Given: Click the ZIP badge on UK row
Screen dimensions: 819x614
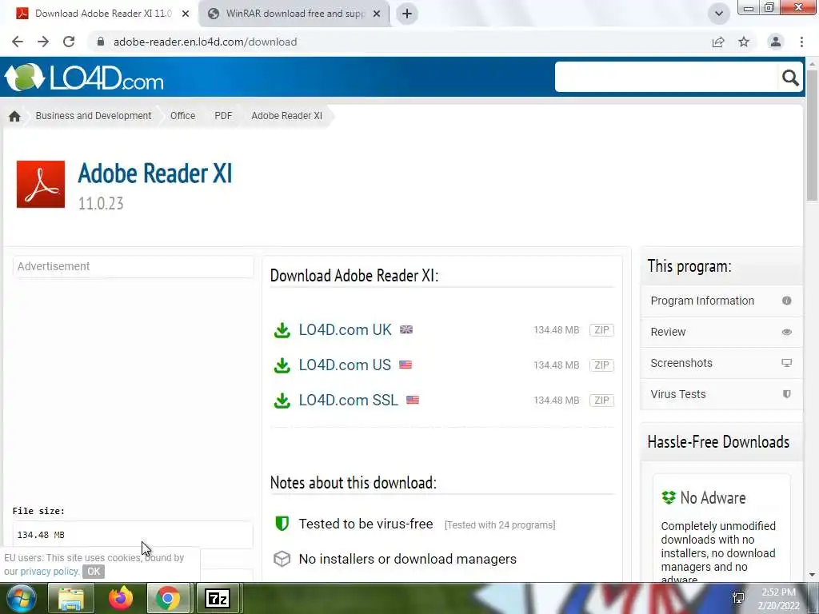Looking at the screenshot, I should coord(601,330).
